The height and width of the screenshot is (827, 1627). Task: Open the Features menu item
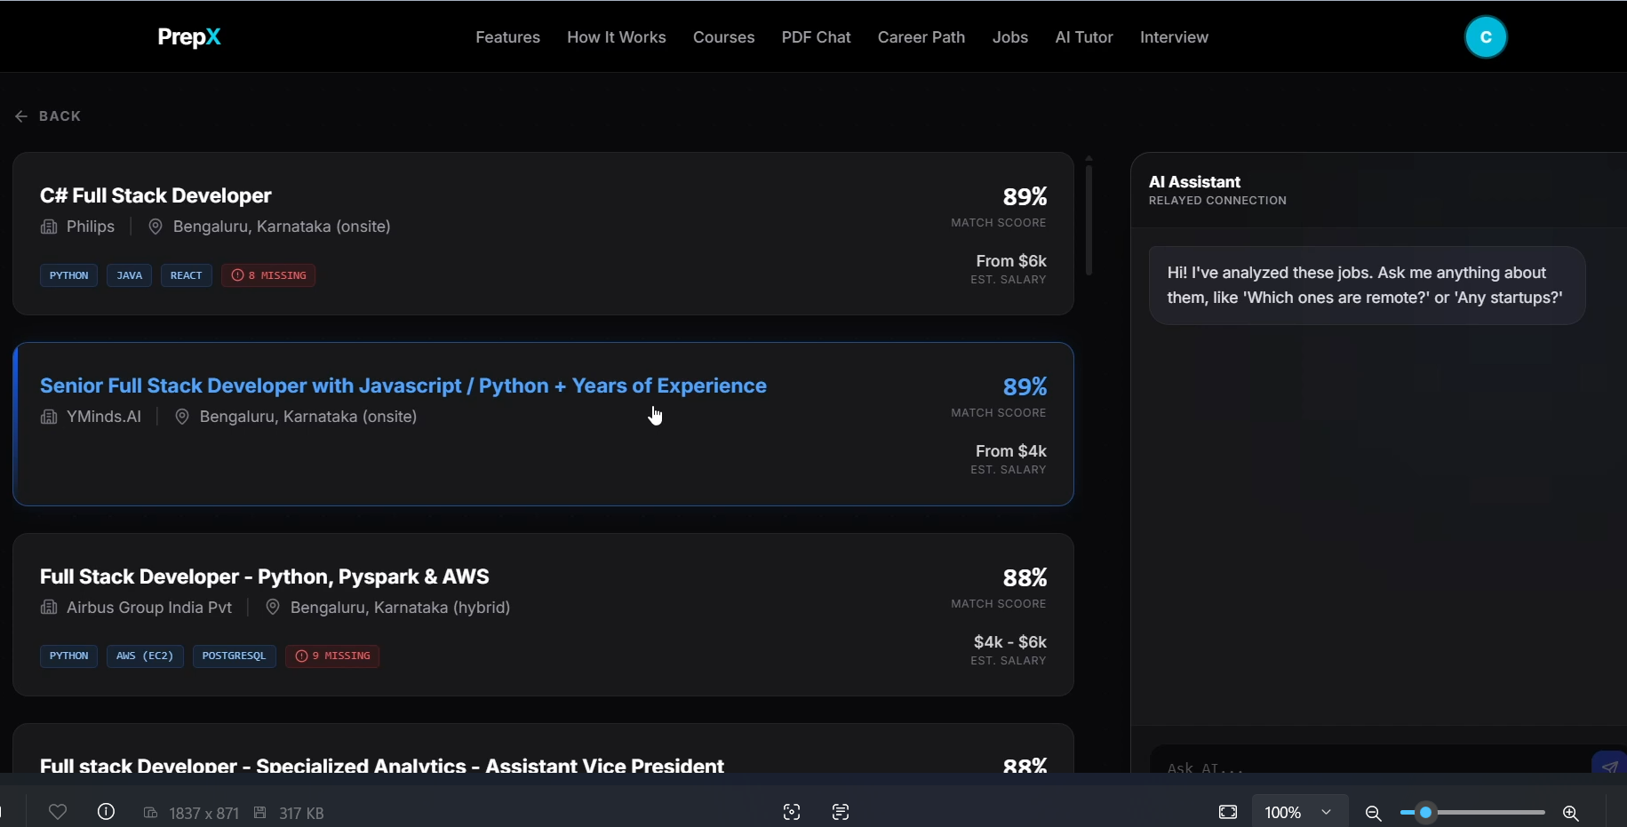[507, 37]
